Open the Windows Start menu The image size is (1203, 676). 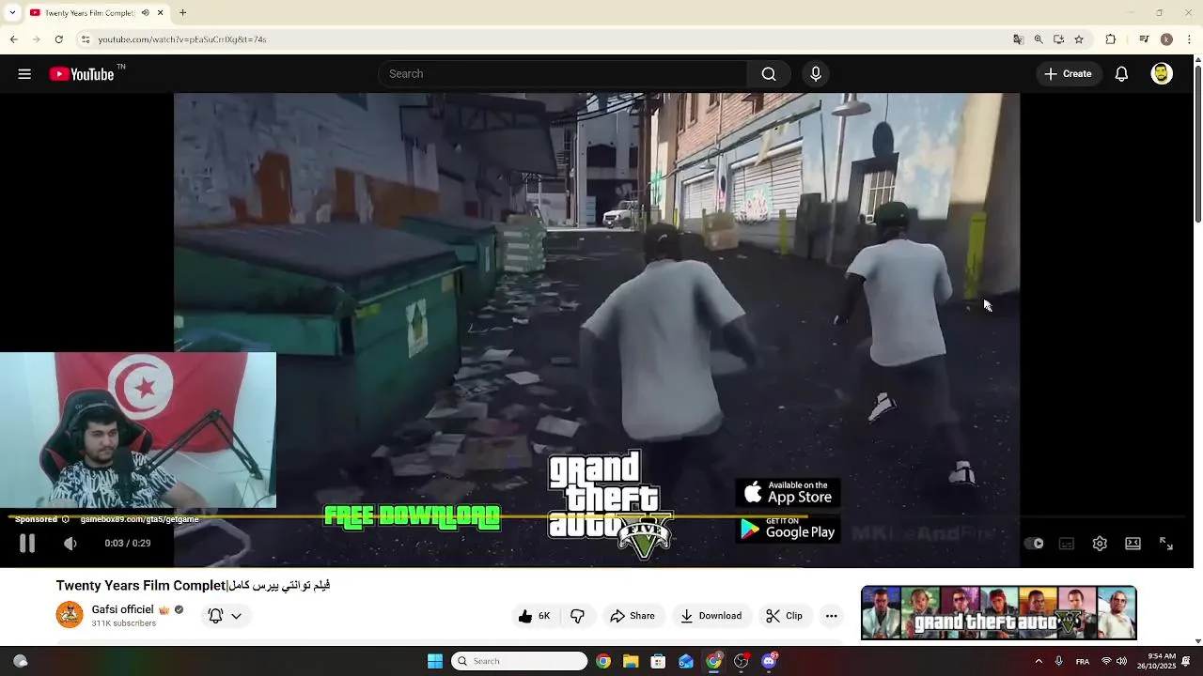tap(435, 661)
